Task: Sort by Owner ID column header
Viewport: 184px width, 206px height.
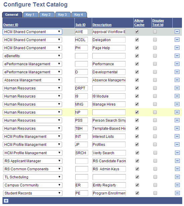Action: click(11, 25)
